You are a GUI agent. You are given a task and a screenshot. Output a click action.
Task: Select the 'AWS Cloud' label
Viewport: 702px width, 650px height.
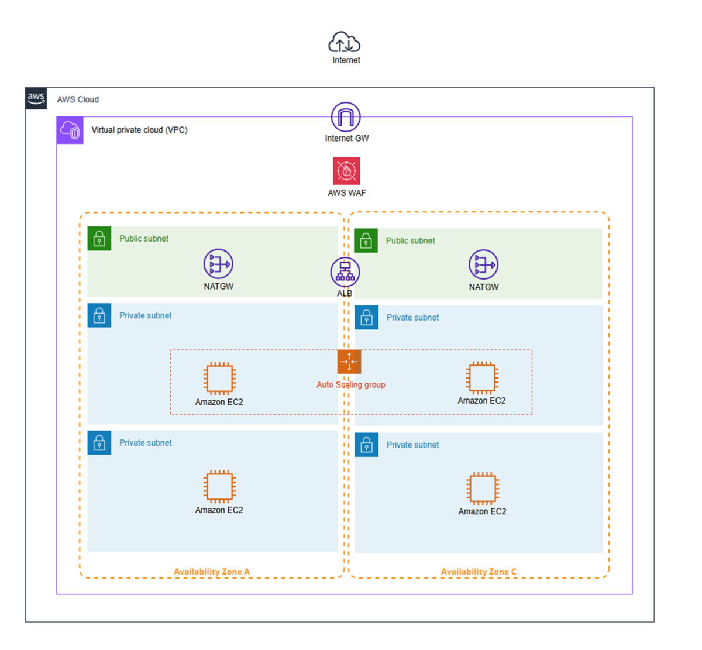click(x=78, y=99)
